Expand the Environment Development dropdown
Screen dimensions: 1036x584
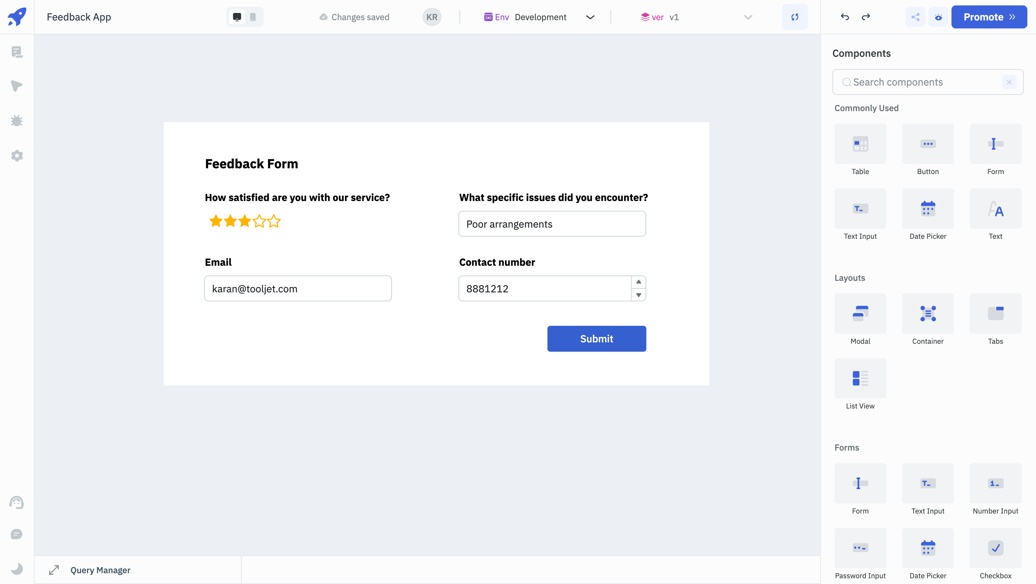coord(591,16)
